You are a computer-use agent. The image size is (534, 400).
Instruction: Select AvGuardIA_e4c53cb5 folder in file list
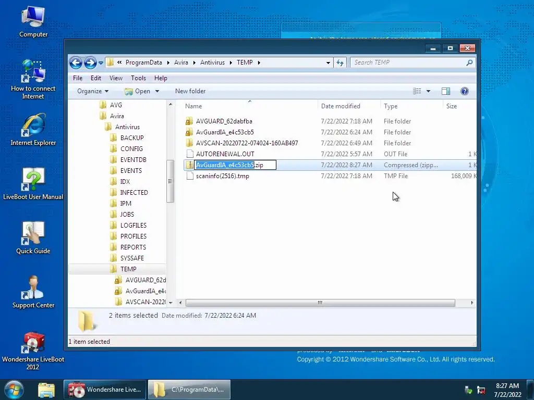tap(225, 132)
